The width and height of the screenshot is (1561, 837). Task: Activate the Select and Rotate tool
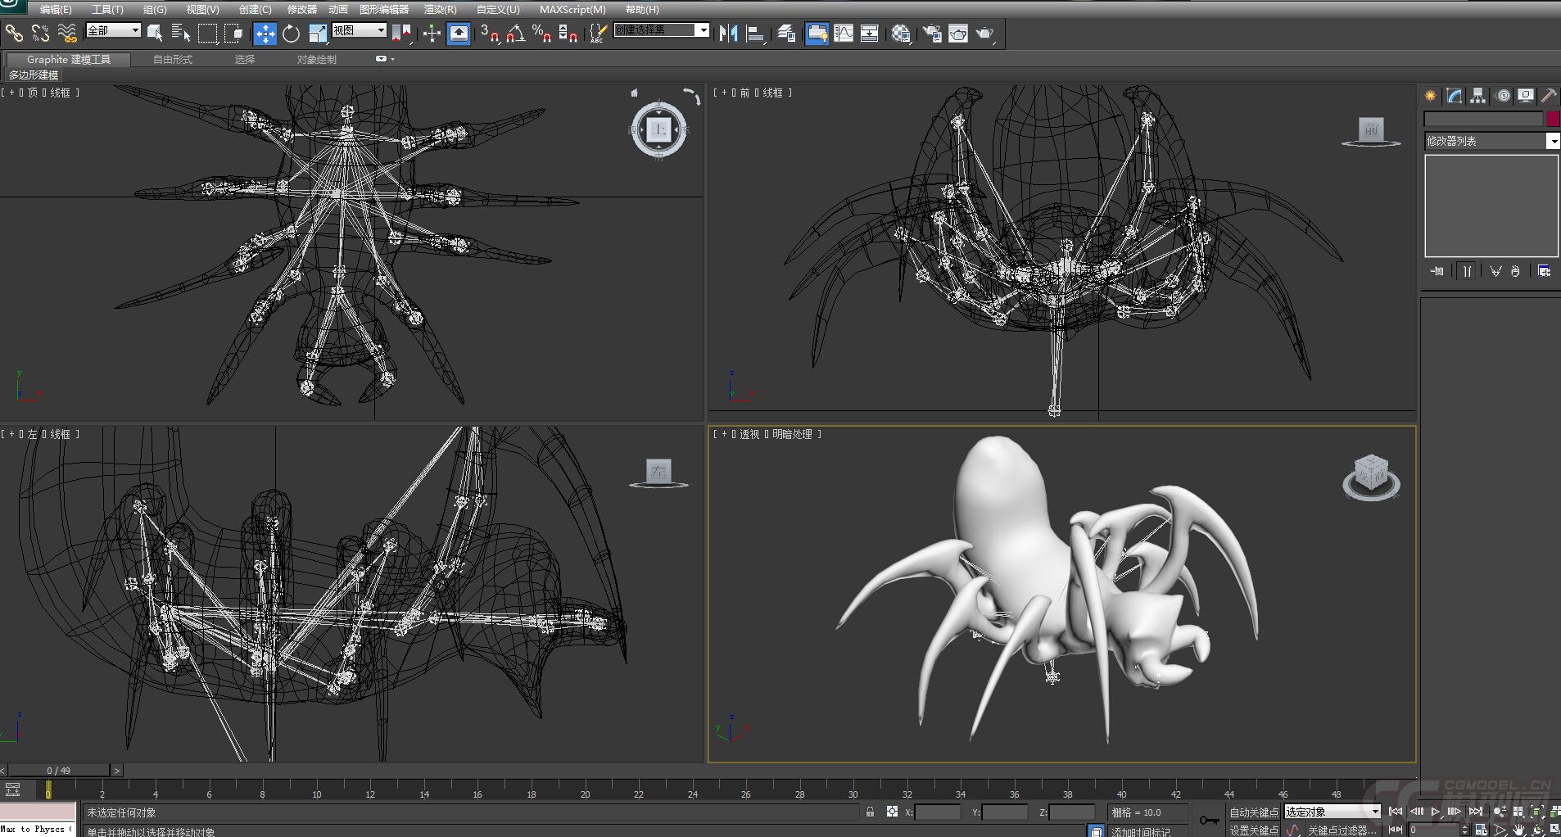click(292, 33)
